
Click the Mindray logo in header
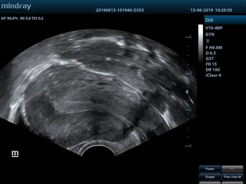[16, 6]
